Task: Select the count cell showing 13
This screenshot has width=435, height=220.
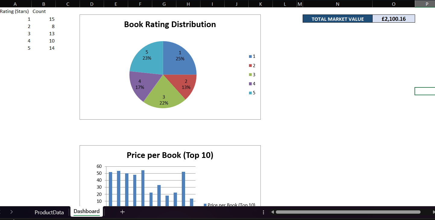Action: coord(44,33)
